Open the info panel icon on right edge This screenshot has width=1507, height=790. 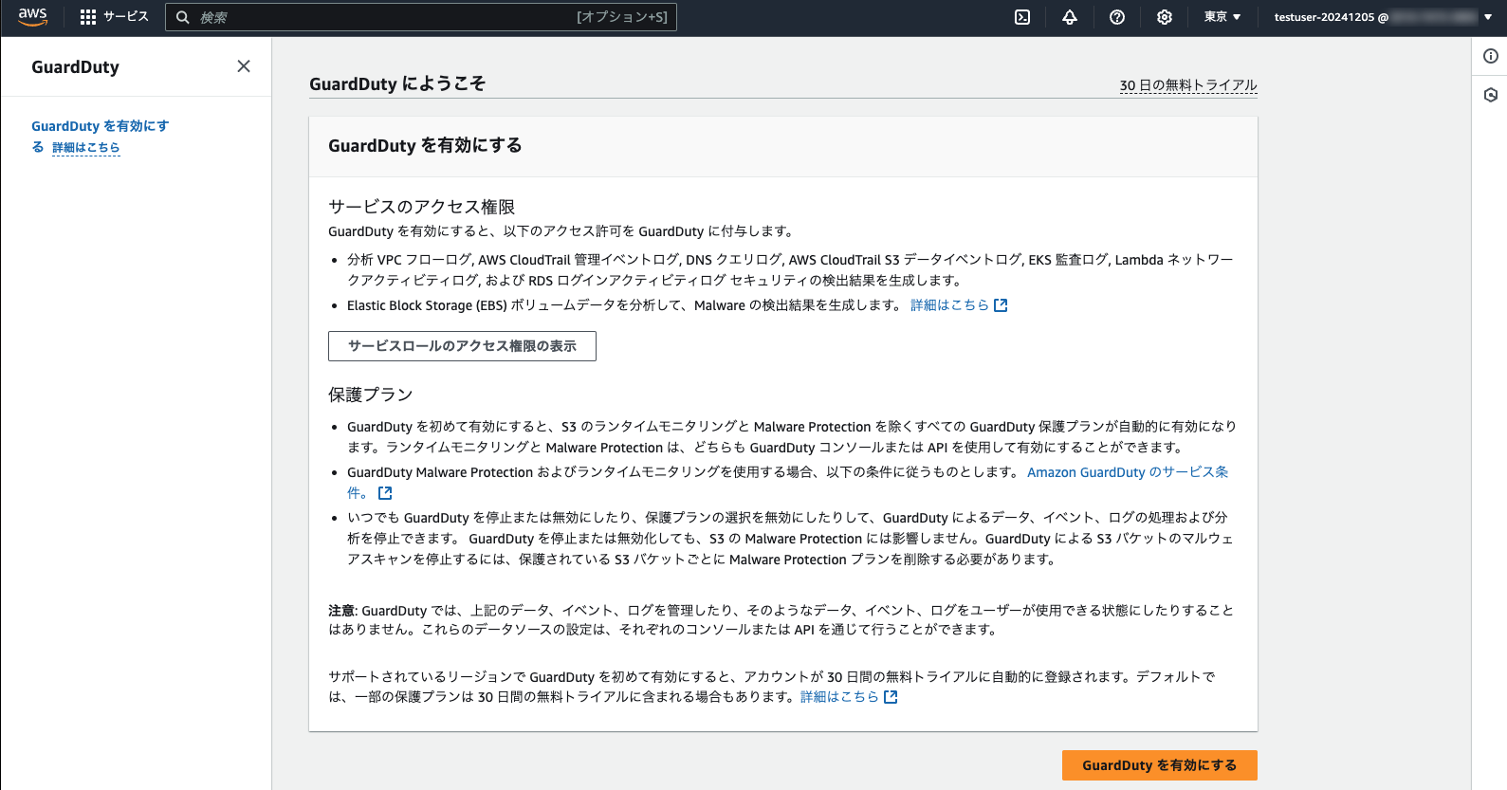[1491, 56]
